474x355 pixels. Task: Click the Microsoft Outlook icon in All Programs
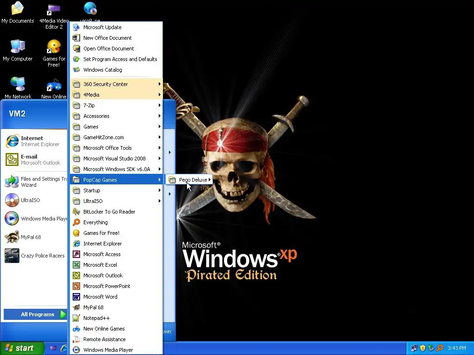pos(76,275)
